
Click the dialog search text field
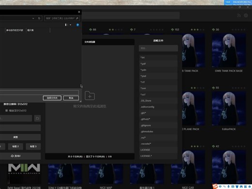[x=60, y=18]
